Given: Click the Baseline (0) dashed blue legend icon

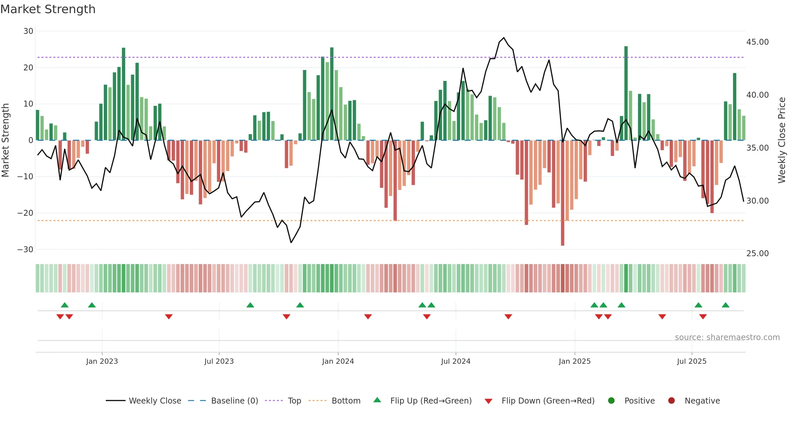Looking at the screenshot, I should [x=197, y=401].
